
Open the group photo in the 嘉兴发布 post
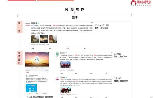click(65, 65)
